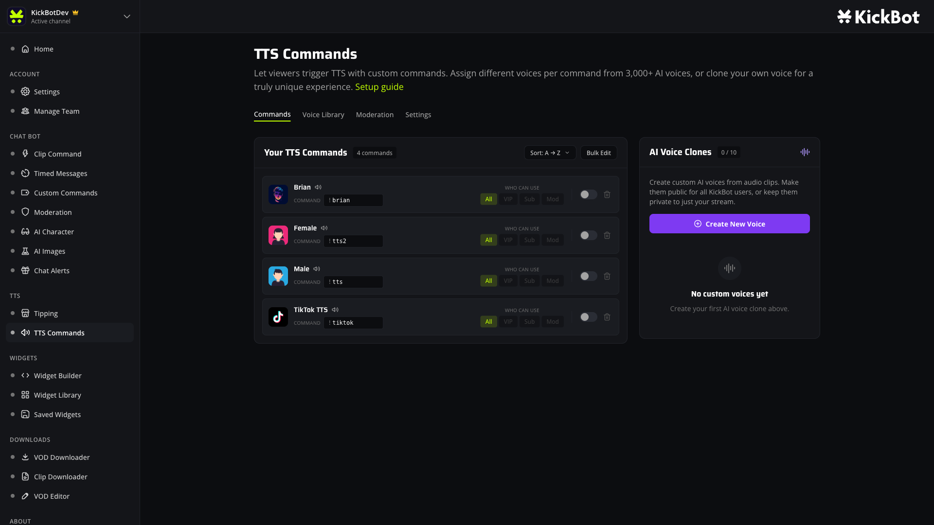Open VOD Downloader from sidebar
The width and height of the screenshot is (934, 525).
point(70,457)
